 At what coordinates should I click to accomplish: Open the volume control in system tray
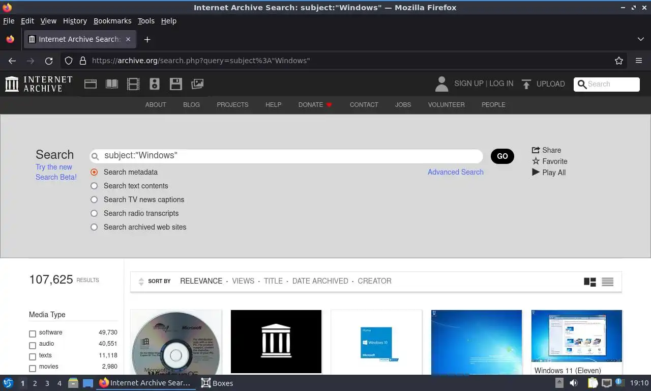[574, 383]
